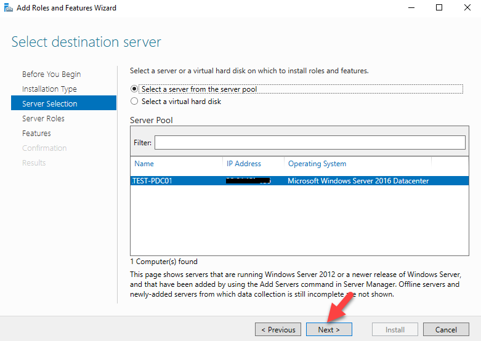
Task: Click the Microsoft Windows Server 2016 Datacenter cell
Action: (x=358, y=180)
